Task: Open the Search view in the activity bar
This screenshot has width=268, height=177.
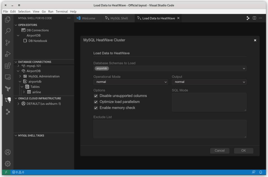Action: [x=8, y=31]
